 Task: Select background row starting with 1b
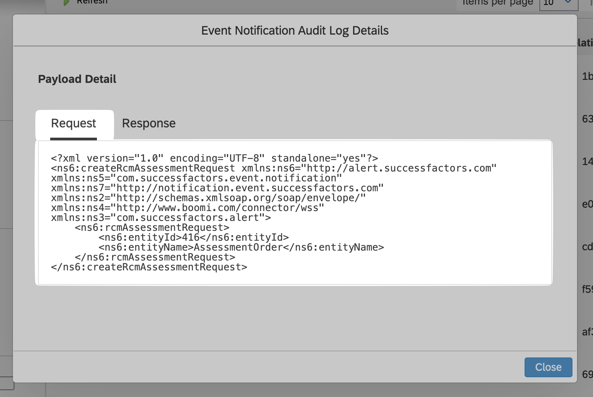(x=587, y=76)
